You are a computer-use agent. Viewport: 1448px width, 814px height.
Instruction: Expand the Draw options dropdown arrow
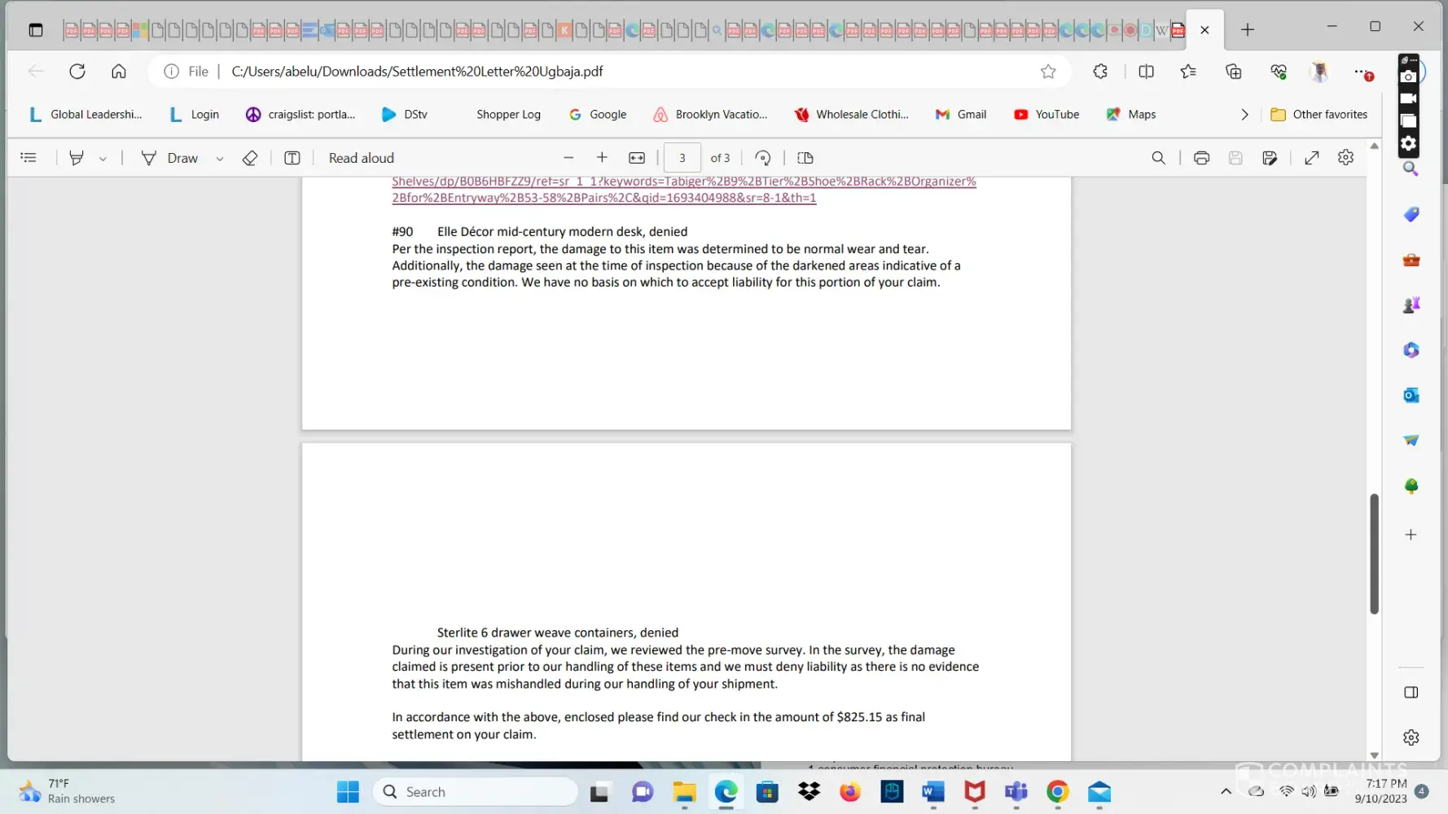tap(219, 159)
